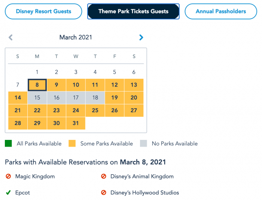262x200 pixels.
Task: Go to previous month with left arrow
Action: tap(10, 37)
